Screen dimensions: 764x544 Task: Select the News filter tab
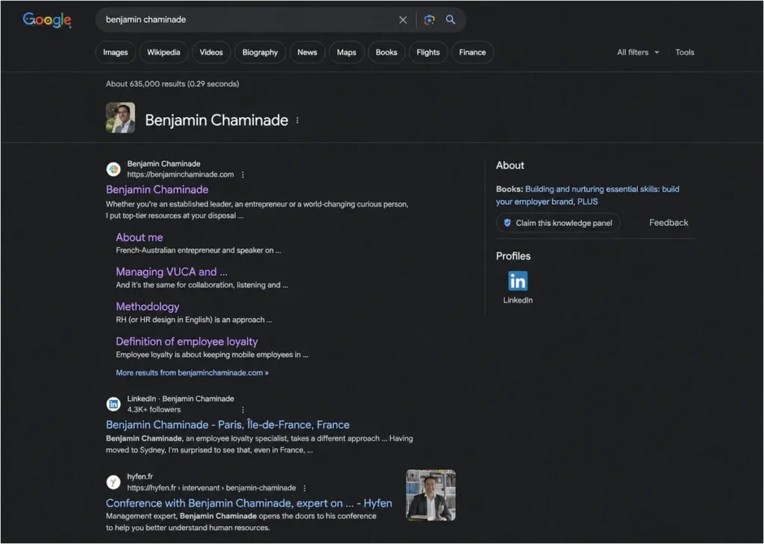coord(307,52)
